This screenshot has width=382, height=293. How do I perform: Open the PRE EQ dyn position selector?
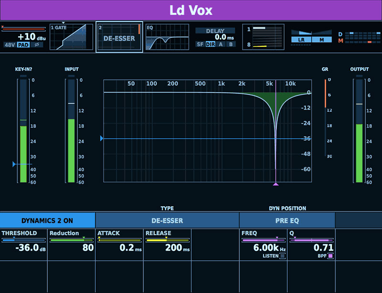click(287, 220)
